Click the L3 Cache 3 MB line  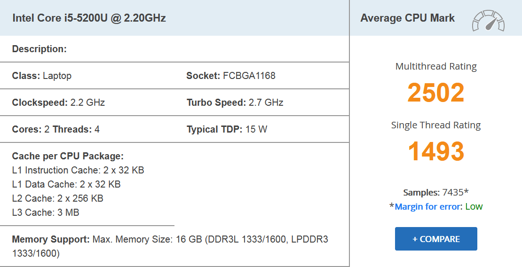[46, 212]
